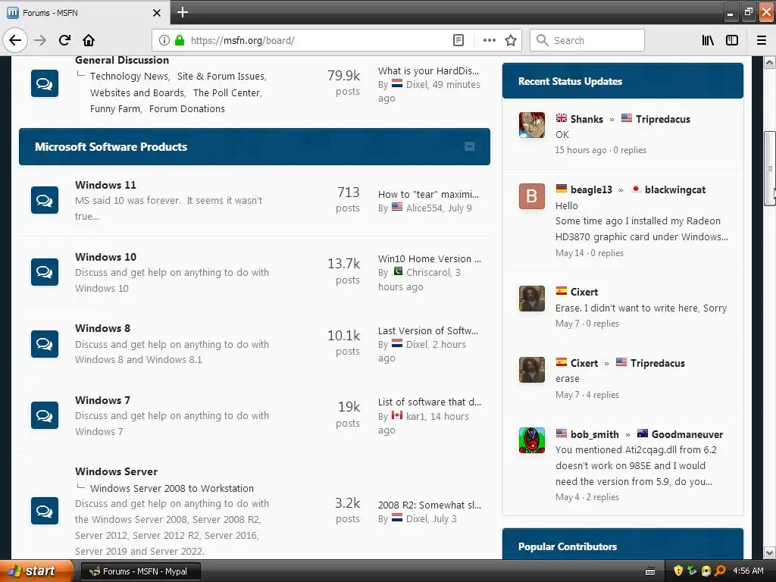Open Technology News subforum
776x582 pixels.
click(129, 77)
